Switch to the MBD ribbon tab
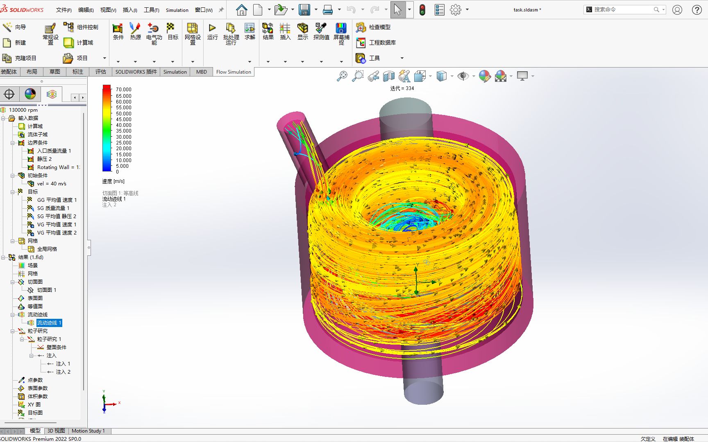Viewport: 708px width, 442px height. [202, 72]
